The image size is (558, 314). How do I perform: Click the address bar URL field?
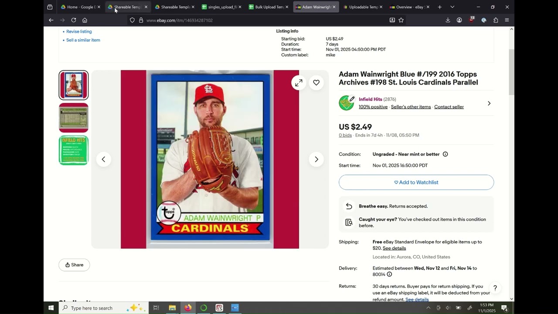coord(266,20)
